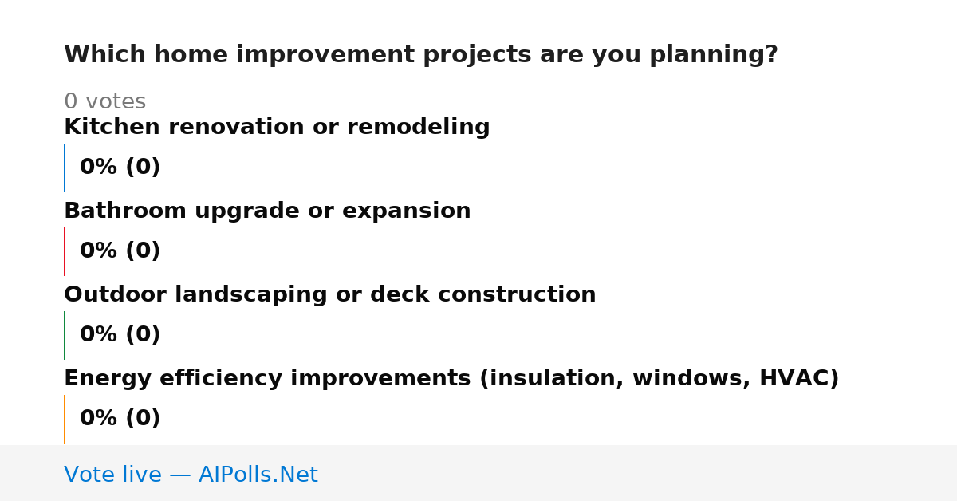The width and height of the screenshot is (957, 501).
Task: Click the gray footer banner area
Action: (x=478, y=473)
